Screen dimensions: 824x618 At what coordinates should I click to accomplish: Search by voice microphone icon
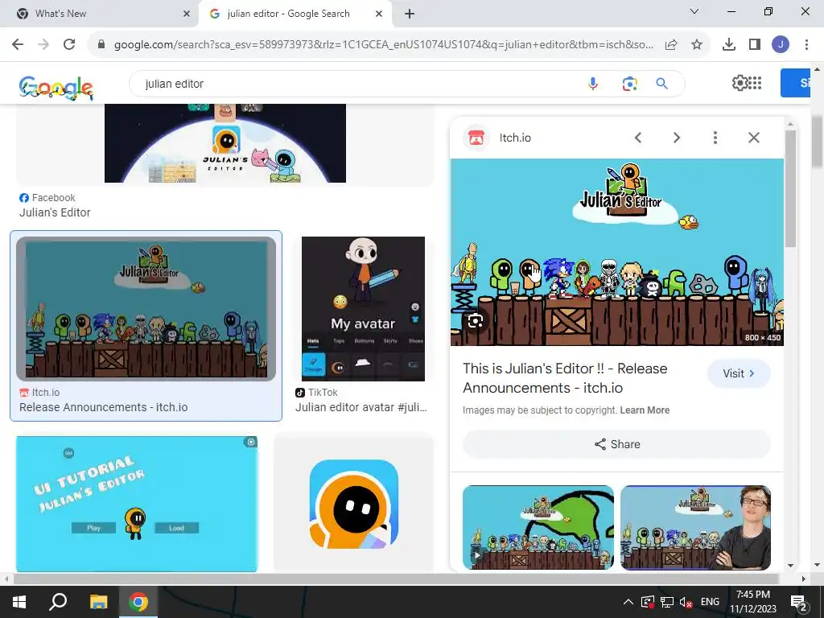(x=593, y=84)
